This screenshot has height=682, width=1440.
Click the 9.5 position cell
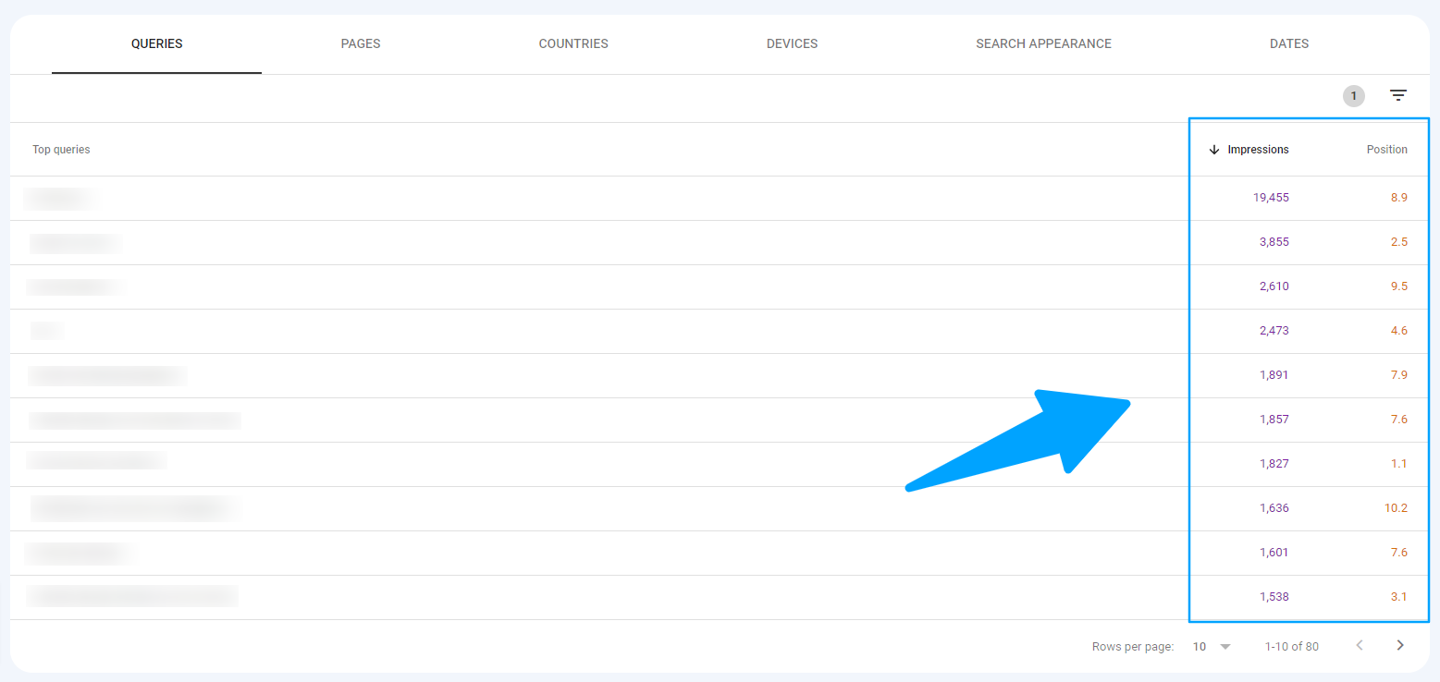coord(1399,286)
